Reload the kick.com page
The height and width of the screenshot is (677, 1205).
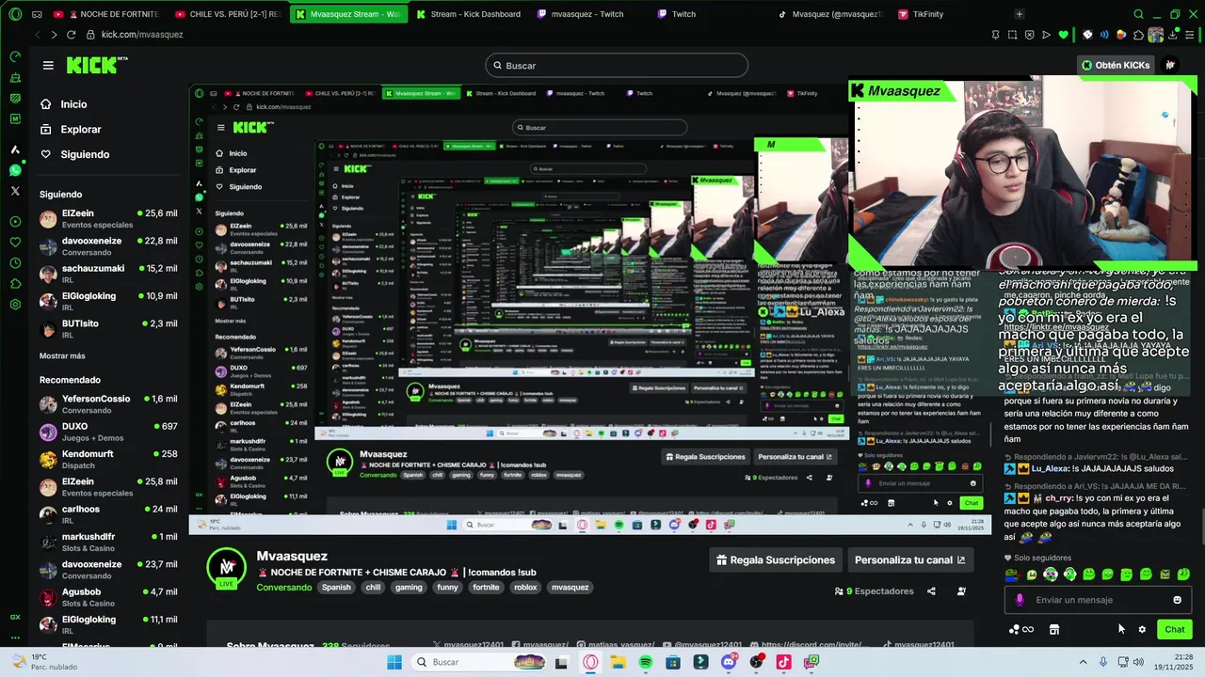click(71, 35)
